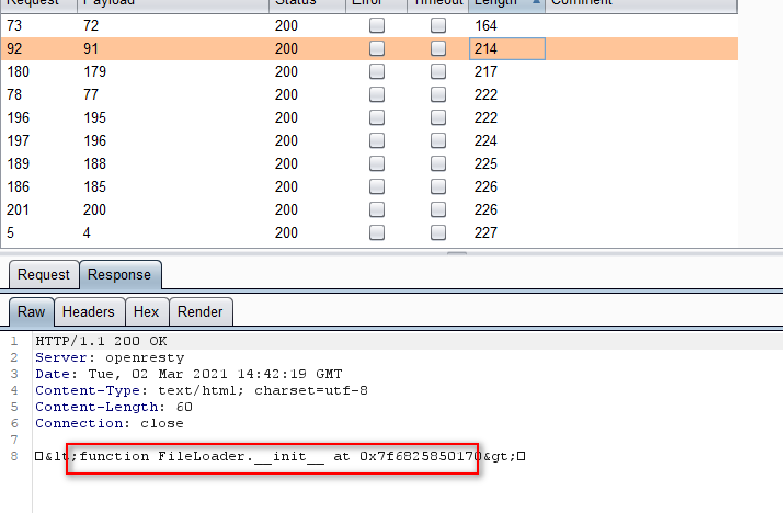The width and height of the screenshot is (783, 513).
Task: Switch to the Headers view tab
Action: click(88, 312)
